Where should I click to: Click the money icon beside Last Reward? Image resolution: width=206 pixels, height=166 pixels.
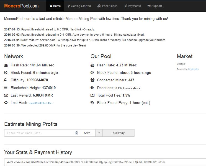pyautogui.click(x=6, y=95)
